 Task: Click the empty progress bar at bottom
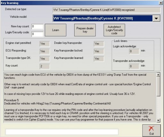pyautogui.click(x=62, y=132)
